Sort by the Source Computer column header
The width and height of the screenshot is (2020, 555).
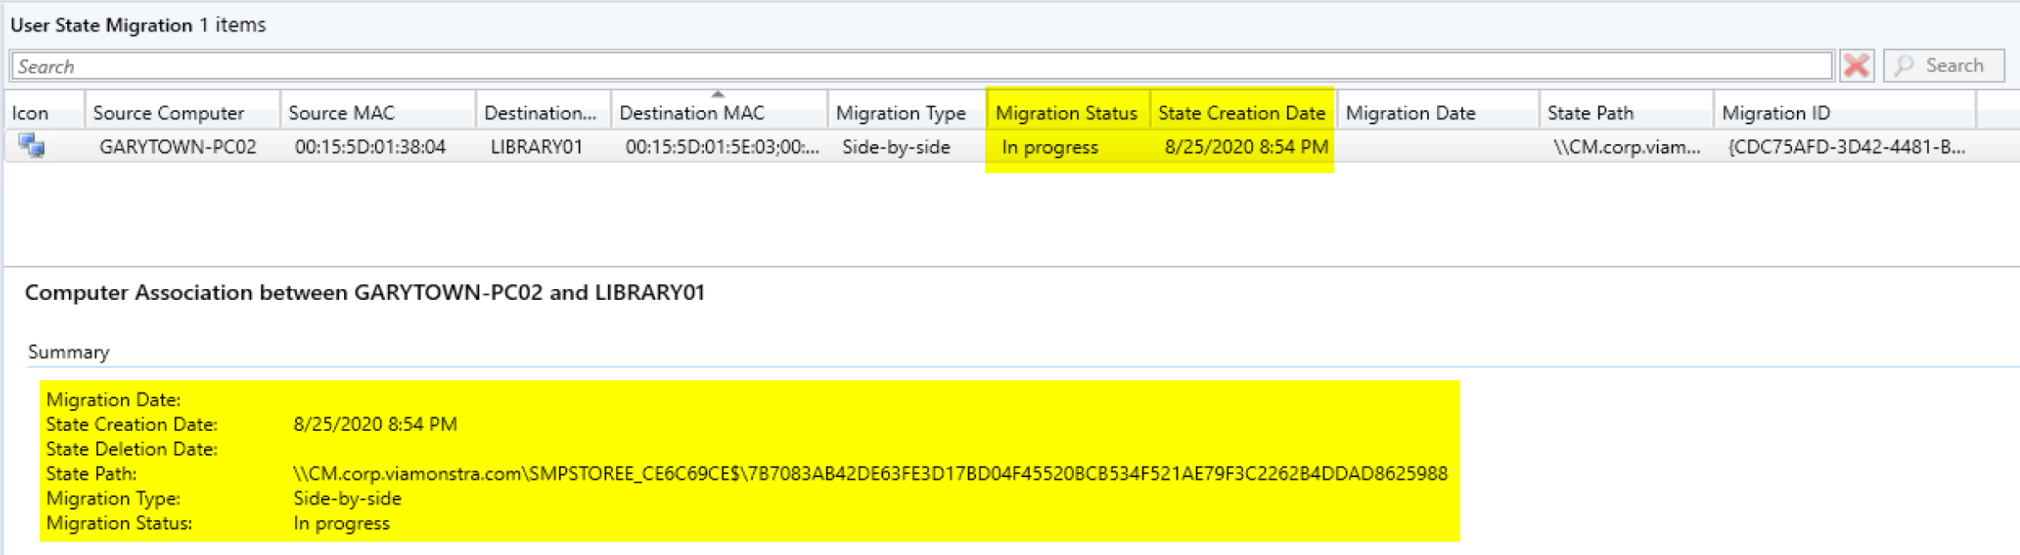pyautogui.click(x=168, y=113)
